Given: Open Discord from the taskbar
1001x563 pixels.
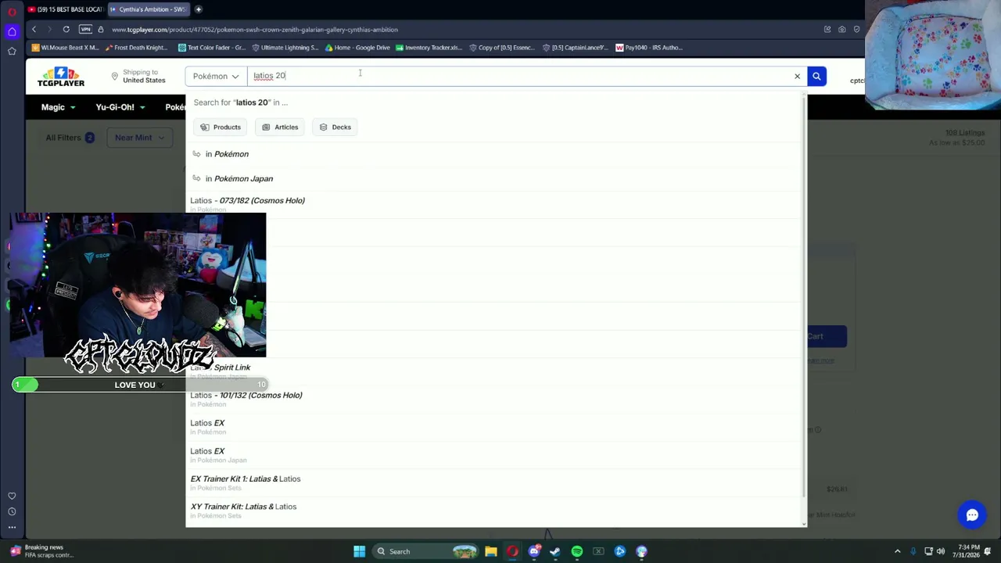Looking at the screenshot, I should [534, 551].
